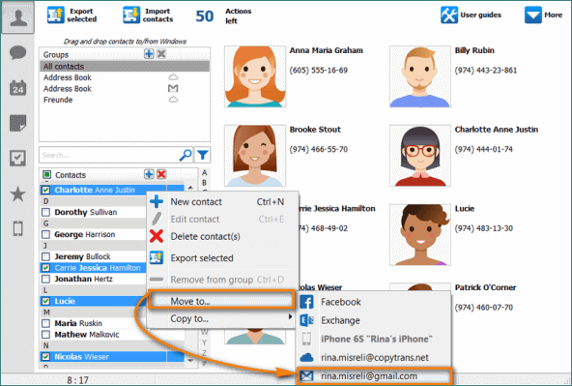Open the Calendar section icon
572x386 pixels.
click(x=17, y=88)
